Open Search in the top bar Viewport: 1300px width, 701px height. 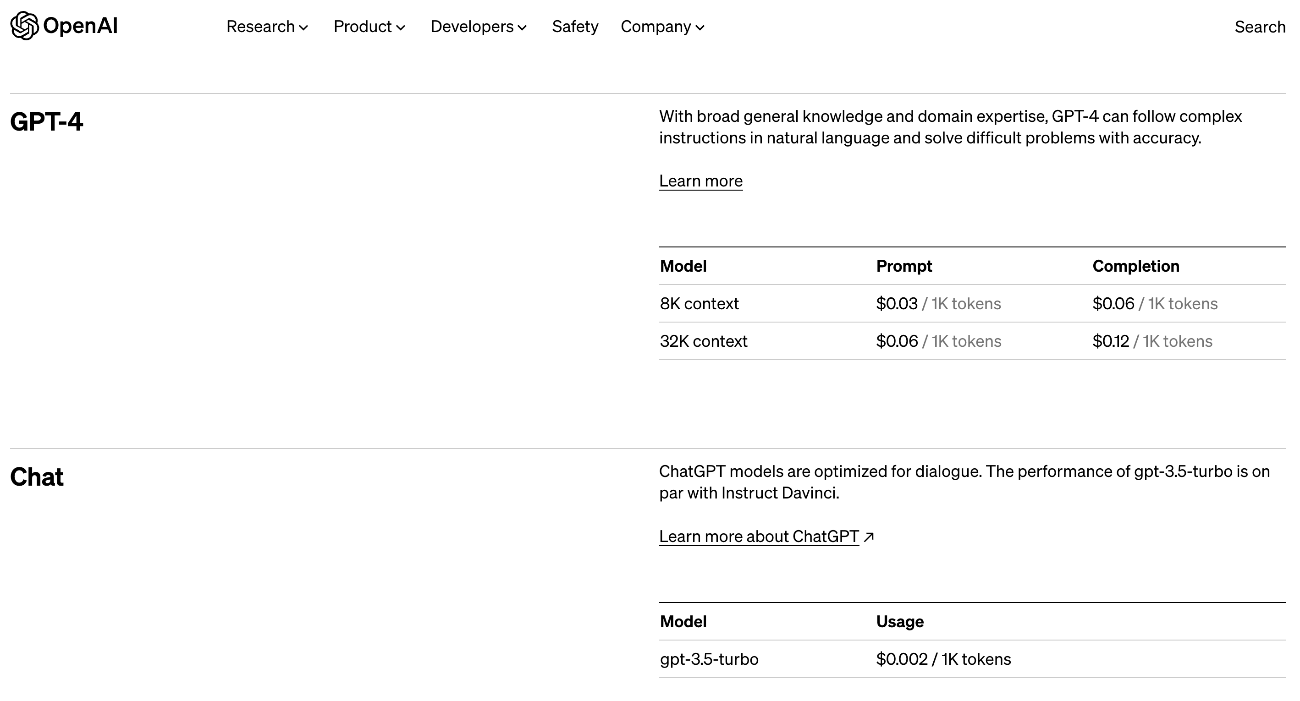tap(1259, 27)
